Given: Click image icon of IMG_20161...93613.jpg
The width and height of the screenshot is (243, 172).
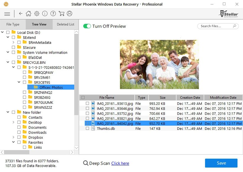Looking at the screenshot, I should click(93, 103).
